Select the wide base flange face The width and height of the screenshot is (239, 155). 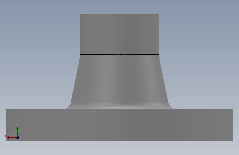[120, 125]
